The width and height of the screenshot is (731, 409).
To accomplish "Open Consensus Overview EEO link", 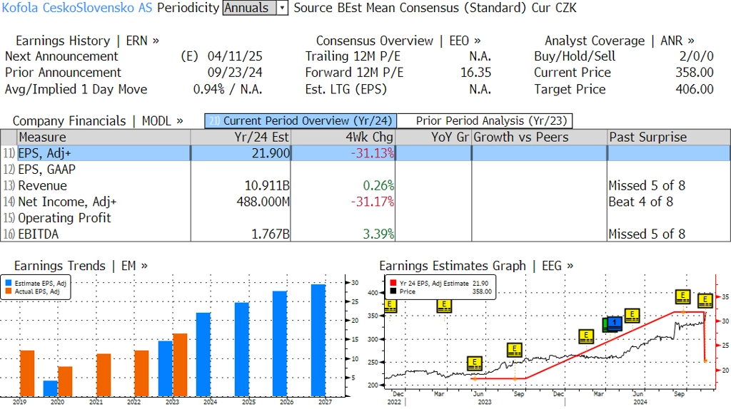I will (398, 41).
